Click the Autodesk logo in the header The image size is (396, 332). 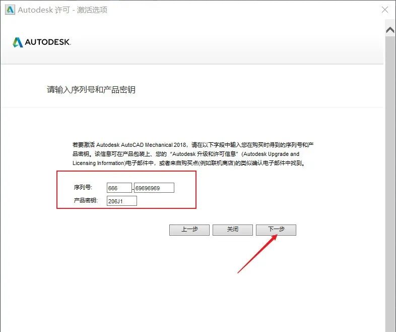point(42,42)
